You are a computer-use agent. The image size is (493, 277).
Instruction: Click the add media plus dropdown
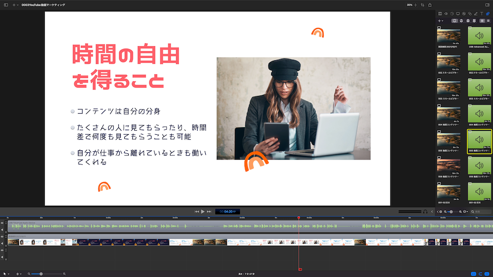click(441, 21)
